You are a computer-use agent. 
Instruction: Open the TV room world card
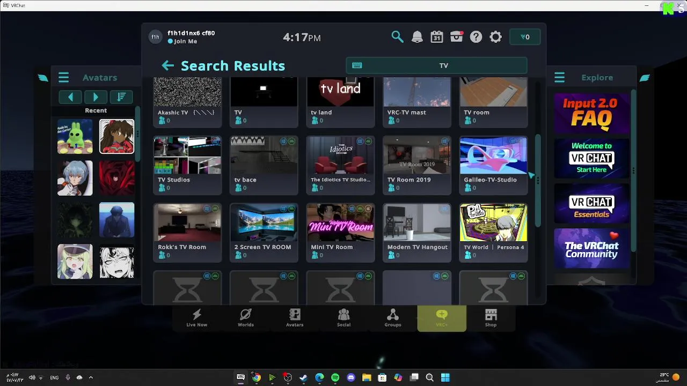pos(493,101)
